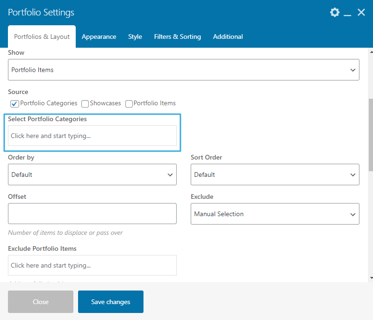Expand the Exclude Manual Selection dropdown
373x320 pixels.
coord(275,214)
